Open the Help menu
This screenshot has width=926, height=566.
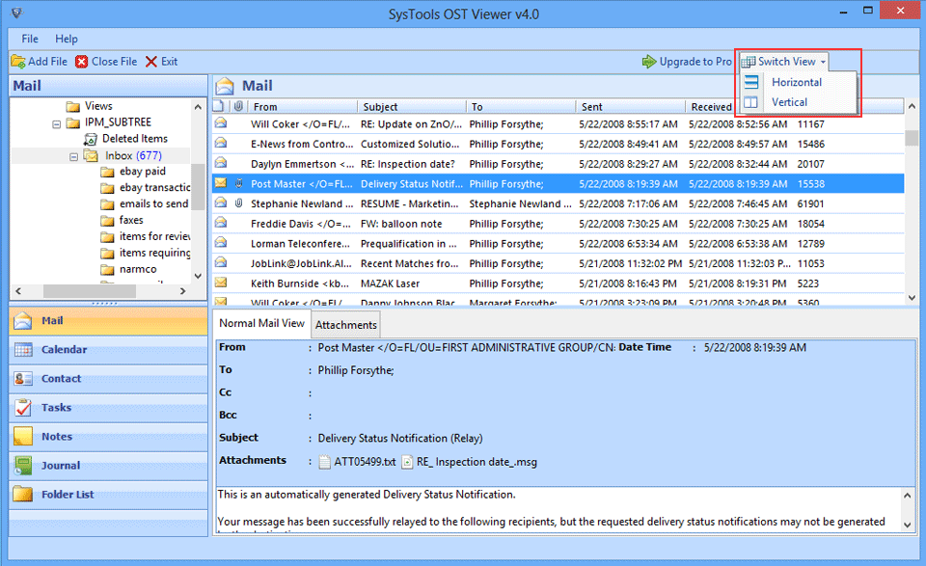click(67, 39)
